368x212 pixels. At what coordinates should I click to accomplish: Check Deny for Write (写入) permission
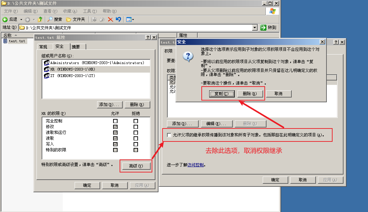pyautogui.click(x=136, y=144)
